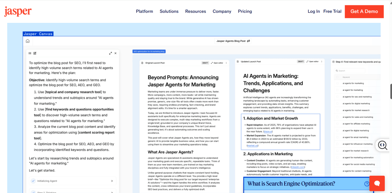Click the page vertical scrollbar thumb
Screen dimensions: 392x193
[391, 91]
